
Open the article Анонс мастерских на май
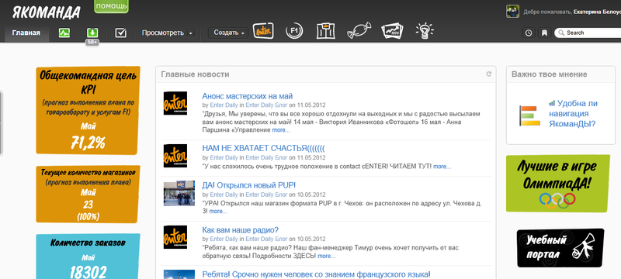pos(247,96)
